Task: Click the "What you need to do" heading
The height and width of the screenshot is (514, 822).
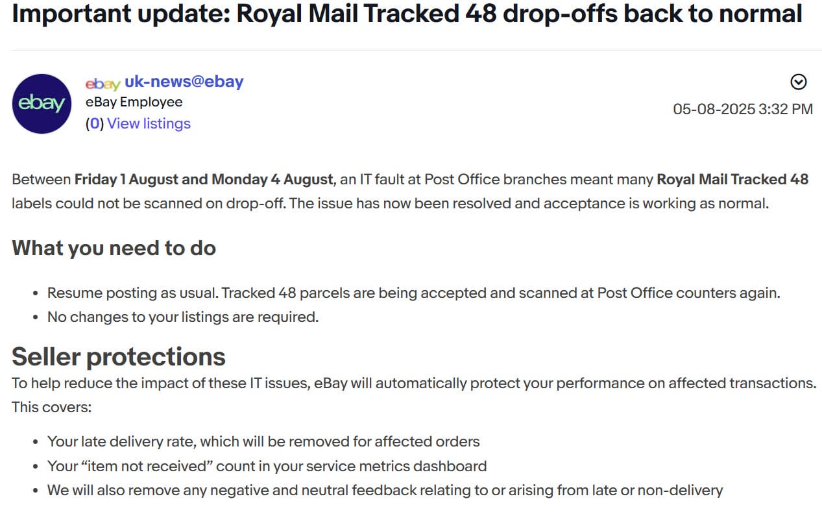Action: pos(114,248)
